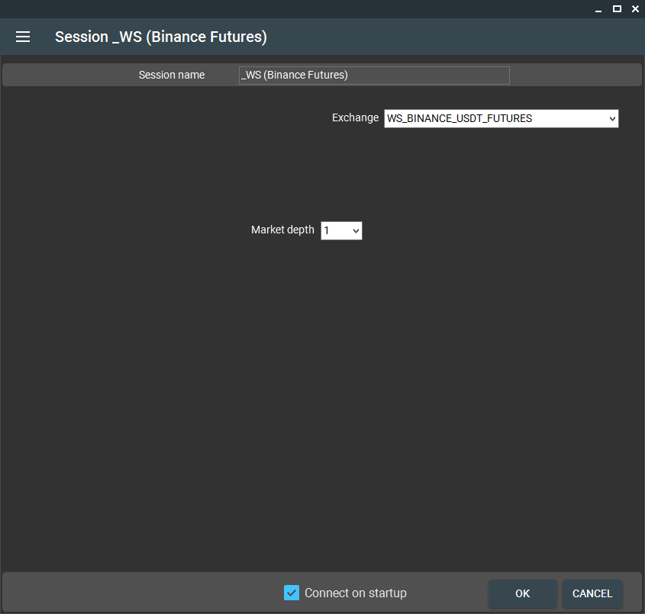The width and height of the screenshot is (645, 614).
Task: Select the WS_BINANCE_USDT_FUTURES value text
Action: click(460, 118)
